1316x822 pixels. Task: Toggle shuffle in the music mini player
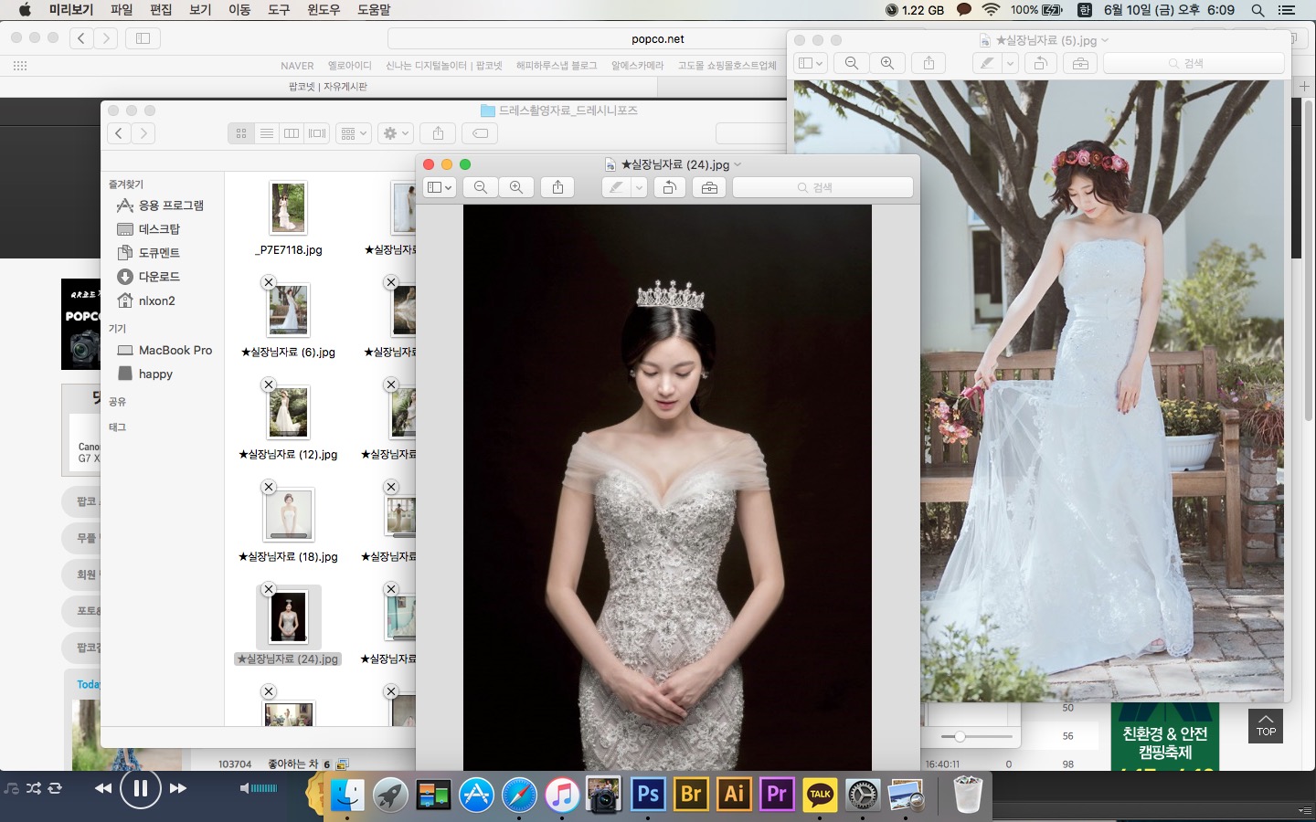(x=34, y=788)
